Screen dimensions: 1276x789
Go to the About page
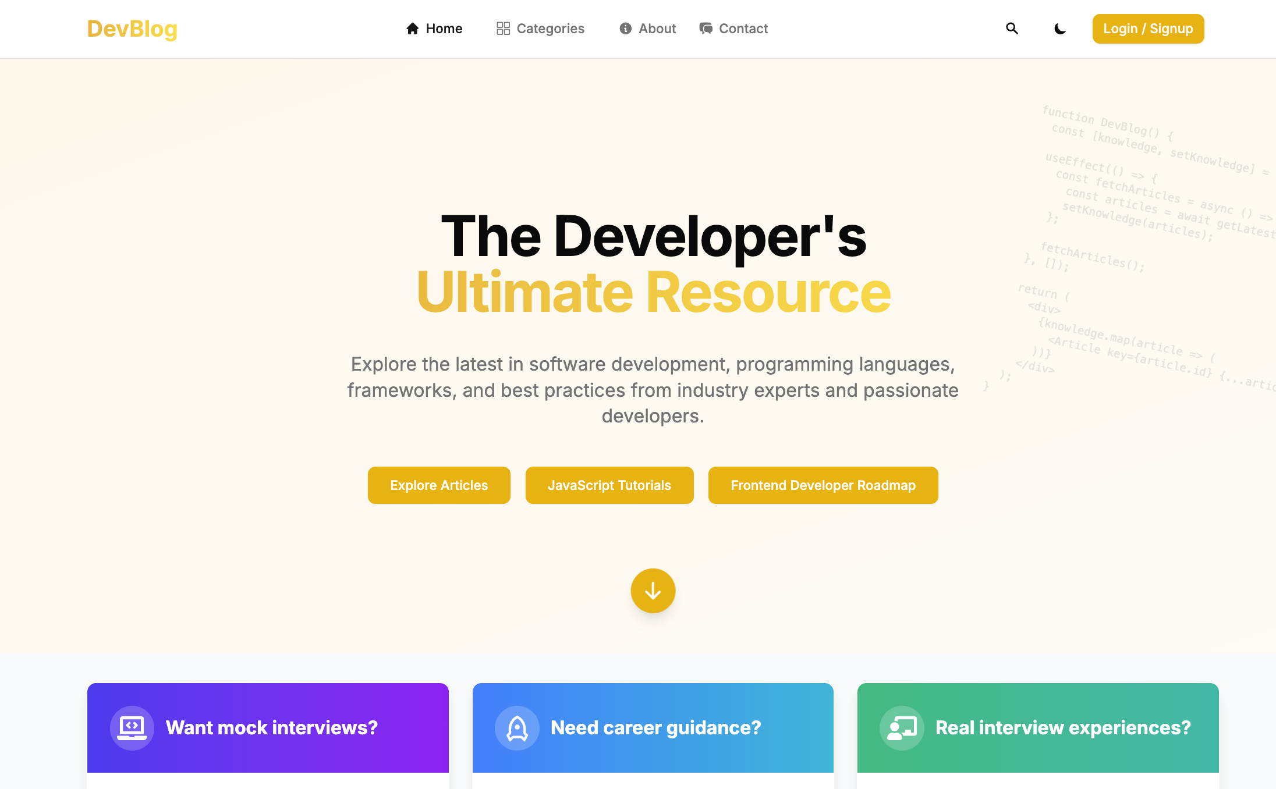click(x=648, y=29)
